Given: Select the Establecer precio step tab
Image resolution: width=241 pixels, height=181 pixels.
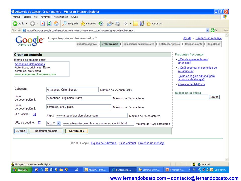Looking at the screenshot, I should click(169, 44).
